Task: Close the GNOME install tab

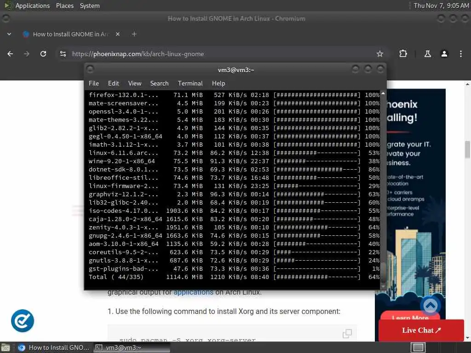Action: pyautogui.click(x=118, y=34)
